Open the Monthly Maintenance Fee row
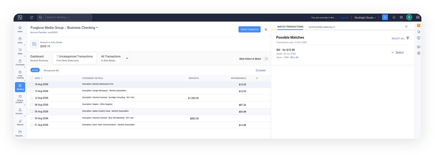The width and height of the screenshot is (435, 155). pos(149,84)
